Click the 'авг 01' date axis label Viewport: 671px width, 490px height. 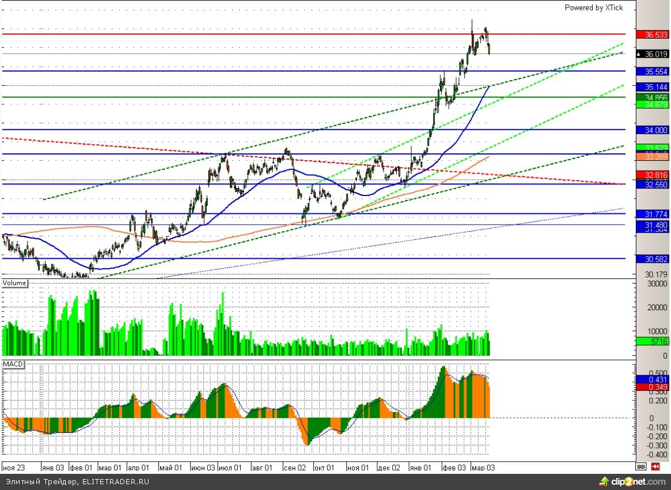(x=261, y=468)
